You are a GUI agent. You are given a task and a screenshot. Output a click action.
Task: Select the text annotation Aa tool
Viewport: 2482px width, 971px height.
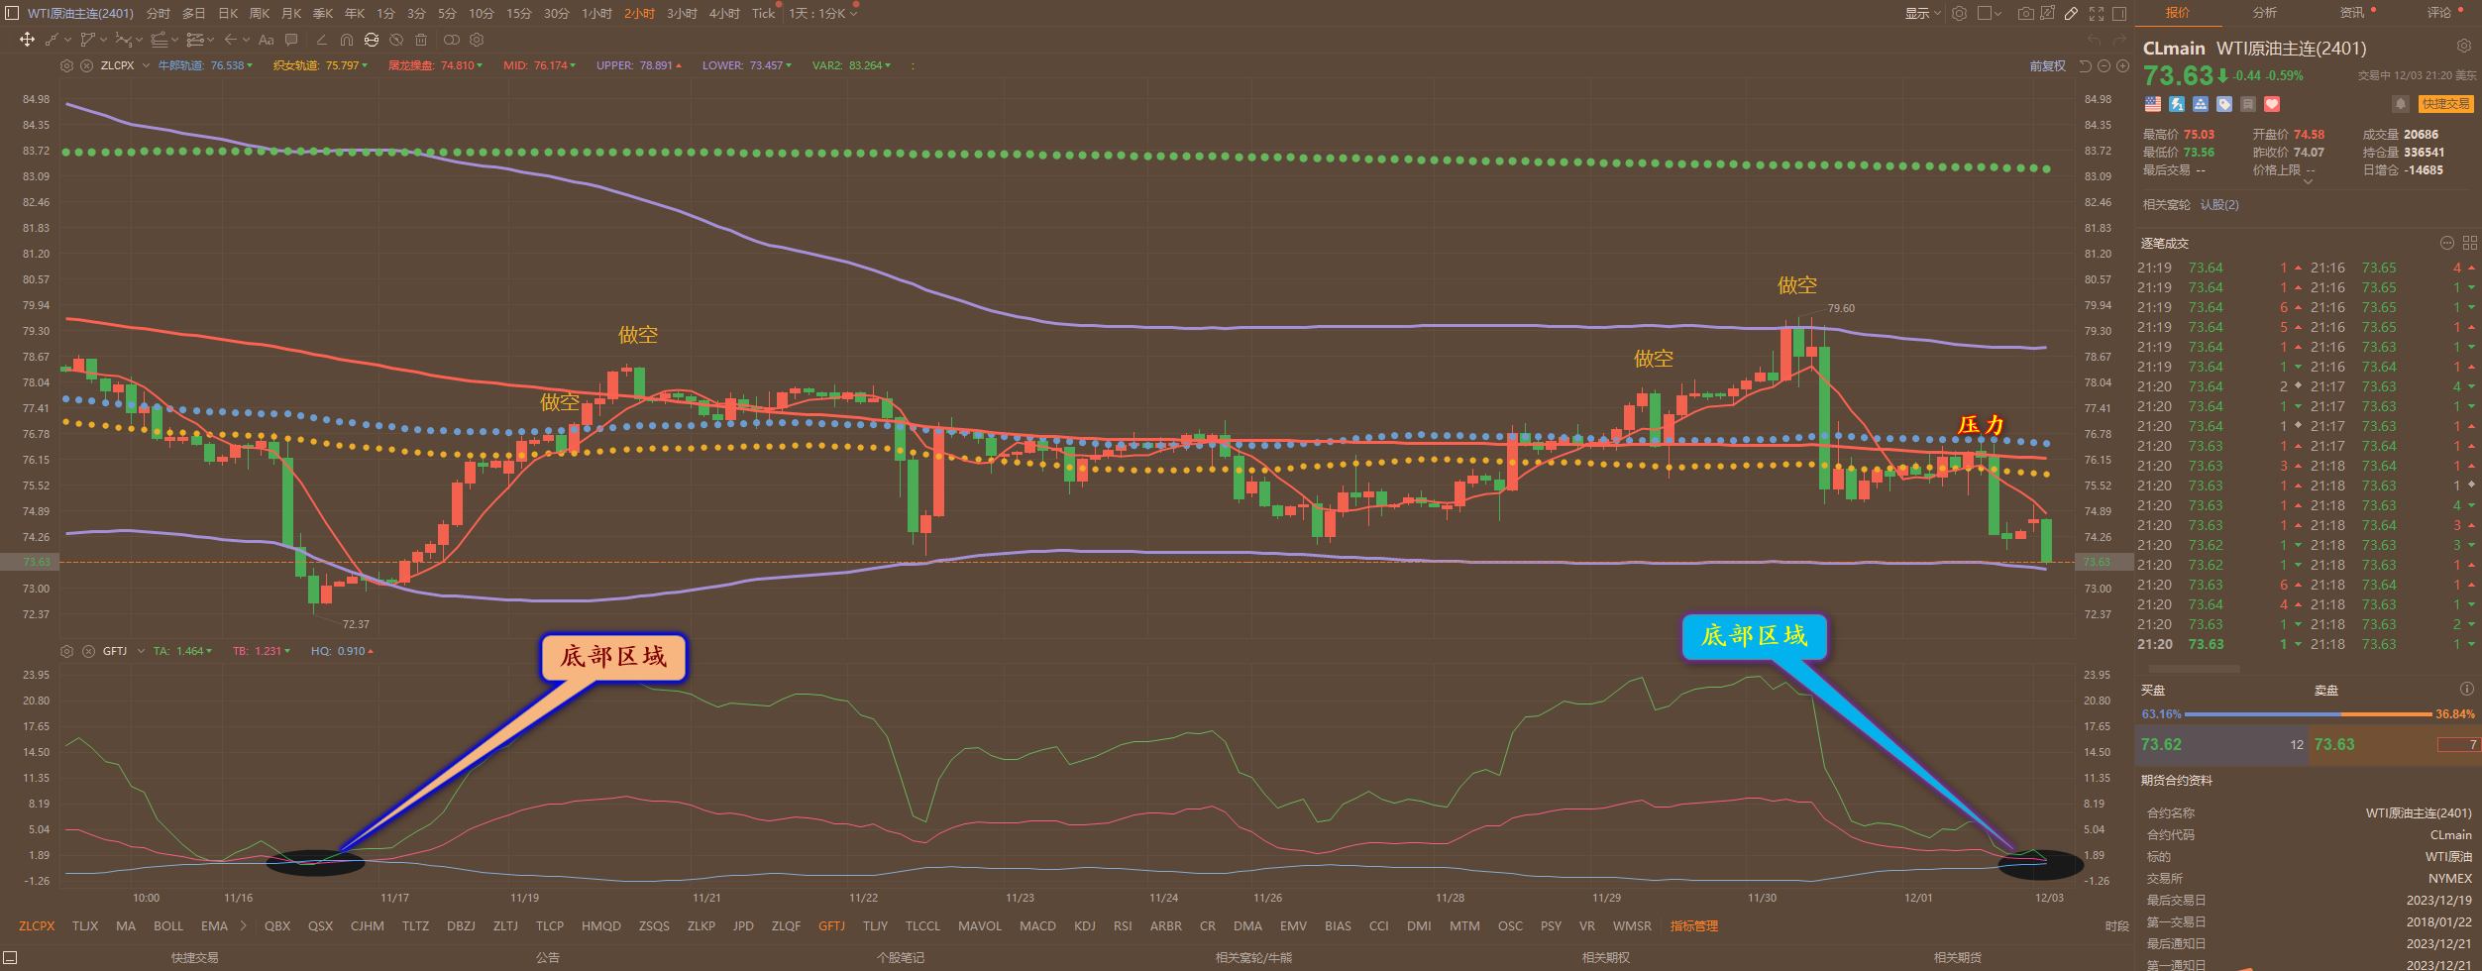[266, 40]
